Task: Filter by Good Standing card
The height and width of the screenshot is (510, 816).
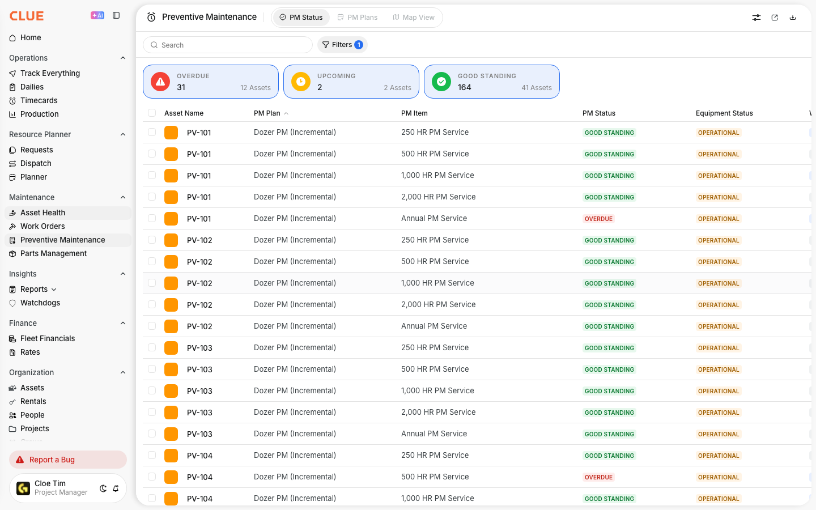Action: pyautogui.click(x=492, y=82)
